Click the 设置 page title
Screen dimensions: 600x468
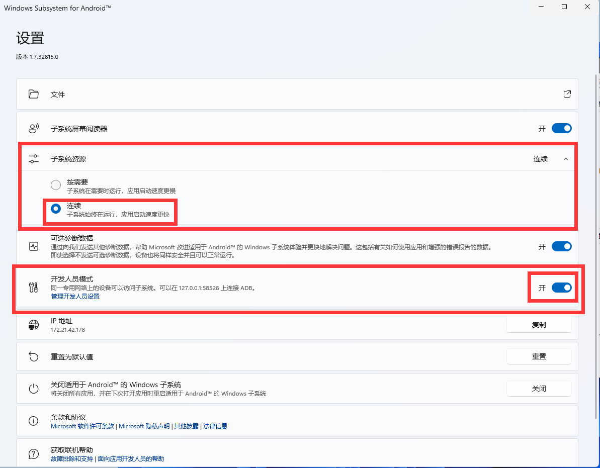click(30, 38)
